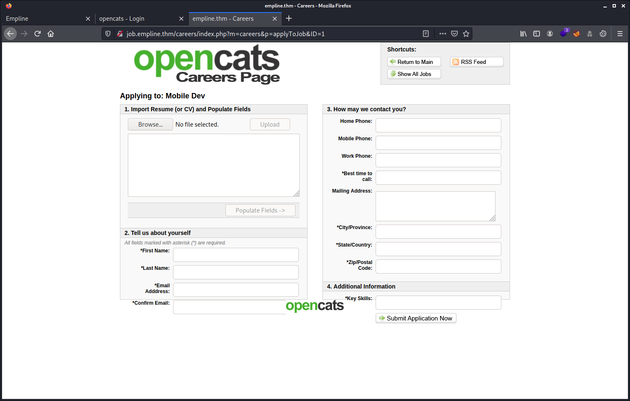Image resolution: width=630 pixels, height=401 pixels.
Task: Maximize the Firefox window
Action: pos(614,6)
